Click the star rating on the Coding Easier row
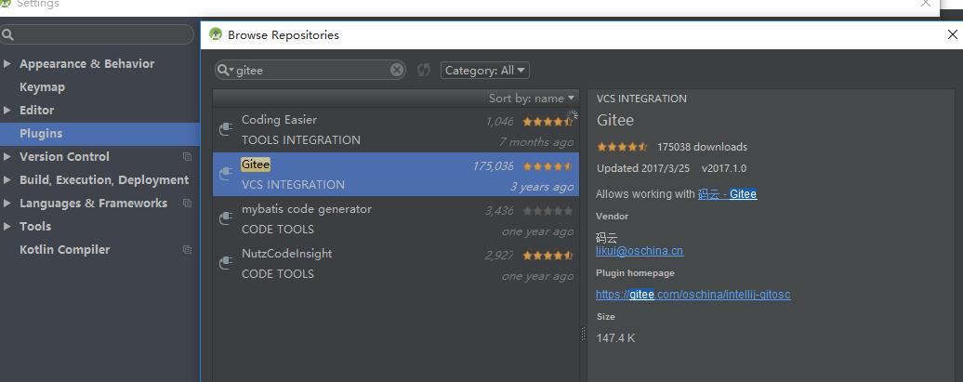The image size is (963, 382). coord(547,122)
